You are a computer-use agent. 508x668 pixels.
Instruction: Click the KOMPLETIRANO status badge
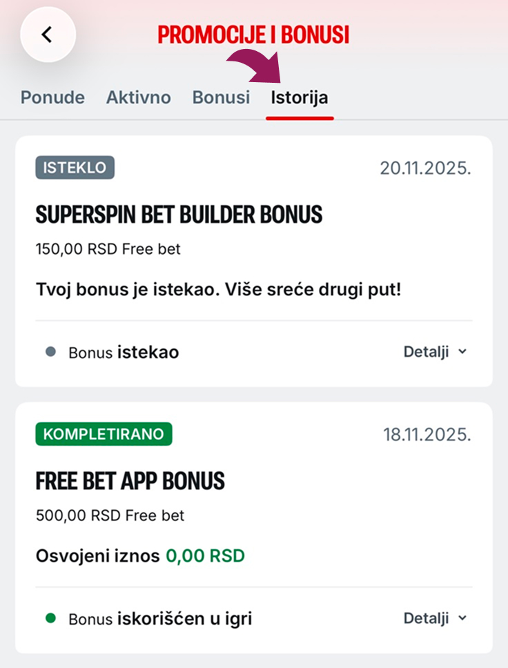pyautogui.click(x=104, y=434)
